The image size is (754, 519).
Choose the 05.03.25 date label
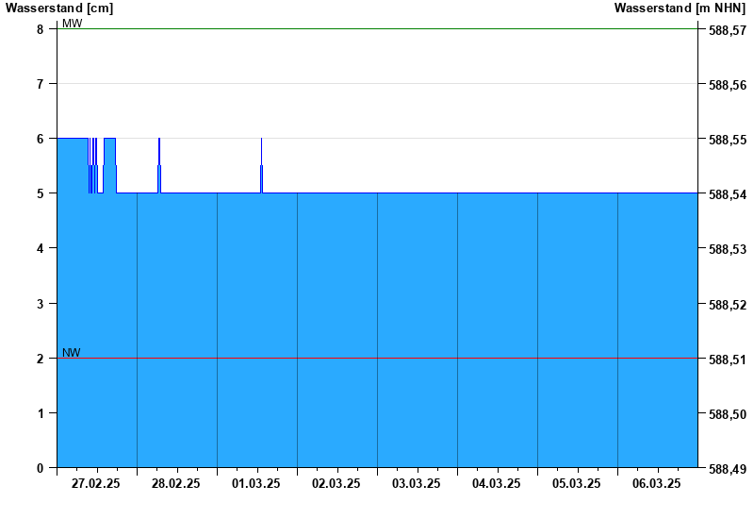coord(577,484)
